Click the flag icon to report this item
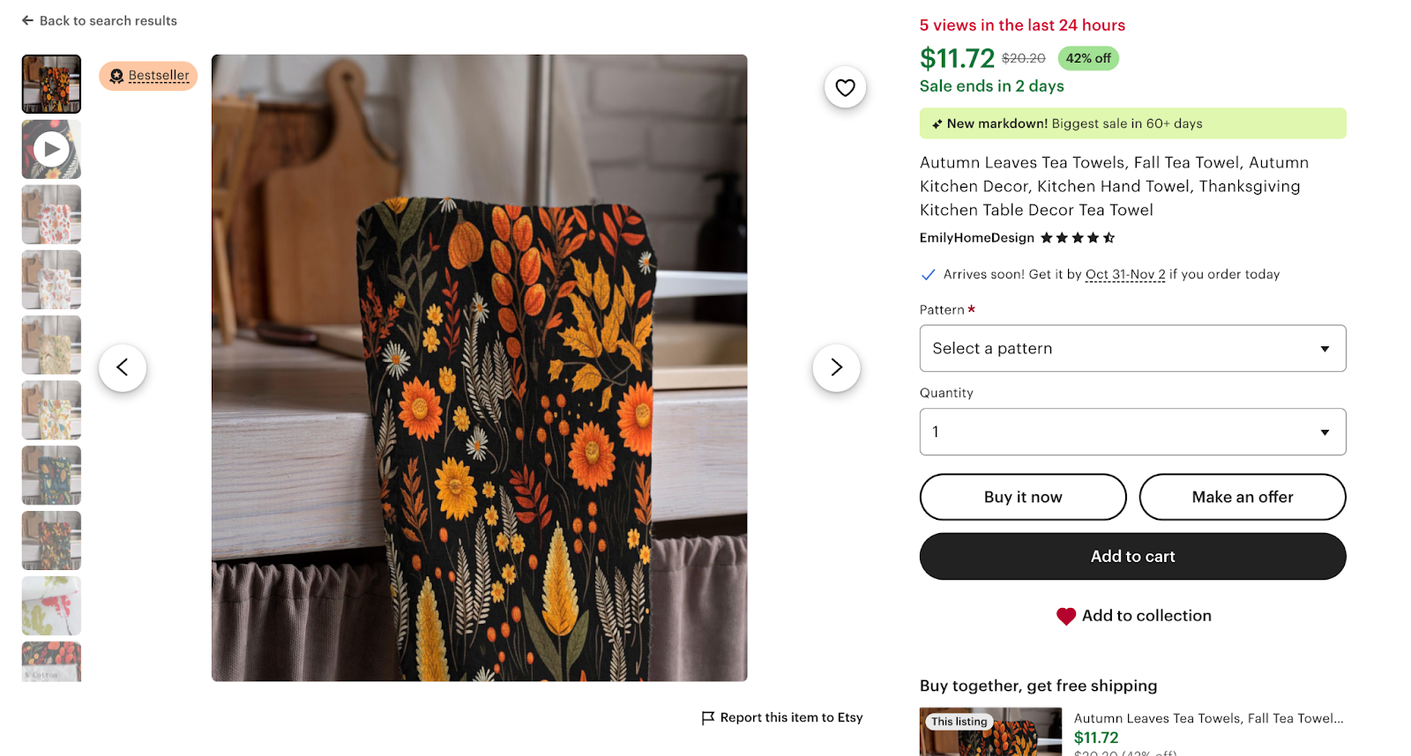The image size is (1411, 756). point(706,717)
